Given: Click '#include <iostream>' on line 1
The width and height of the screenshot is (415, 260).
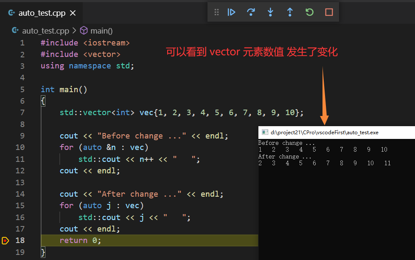Looking at the screenshot, I should [x=85, y=43].
